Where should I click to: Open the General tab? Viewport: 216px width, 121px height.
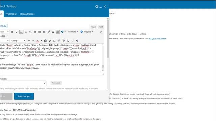pos(2,14)
